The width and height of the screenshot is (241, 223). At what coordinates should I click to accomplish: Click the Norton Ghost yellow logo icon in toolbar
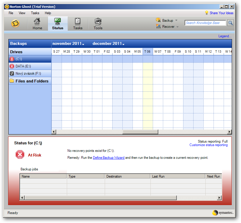tap(15, 23)
